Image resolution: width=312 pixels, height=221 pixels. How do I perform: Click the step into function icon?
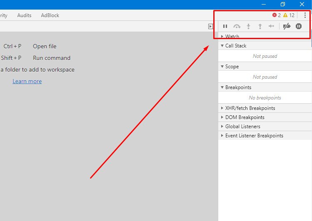click(x=248, y=26)
